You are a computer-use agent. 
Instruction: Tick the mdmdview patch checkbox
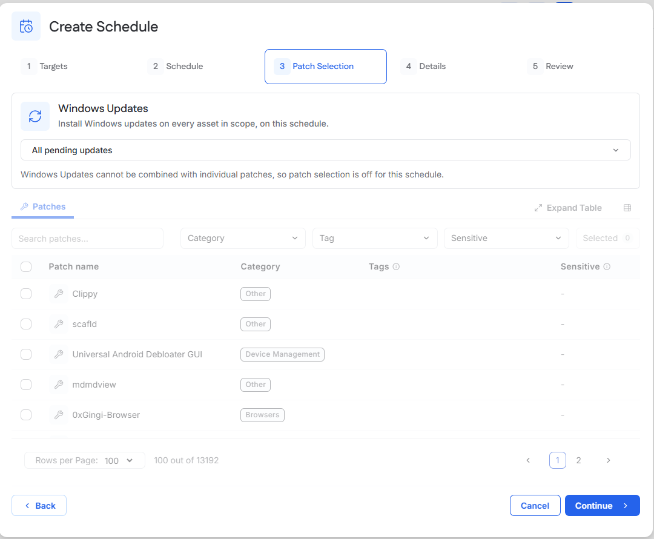click(26, 385)
